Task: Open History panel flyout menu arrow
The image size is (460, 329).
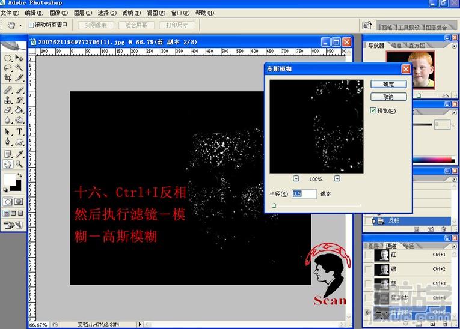Action: [454, 179]
